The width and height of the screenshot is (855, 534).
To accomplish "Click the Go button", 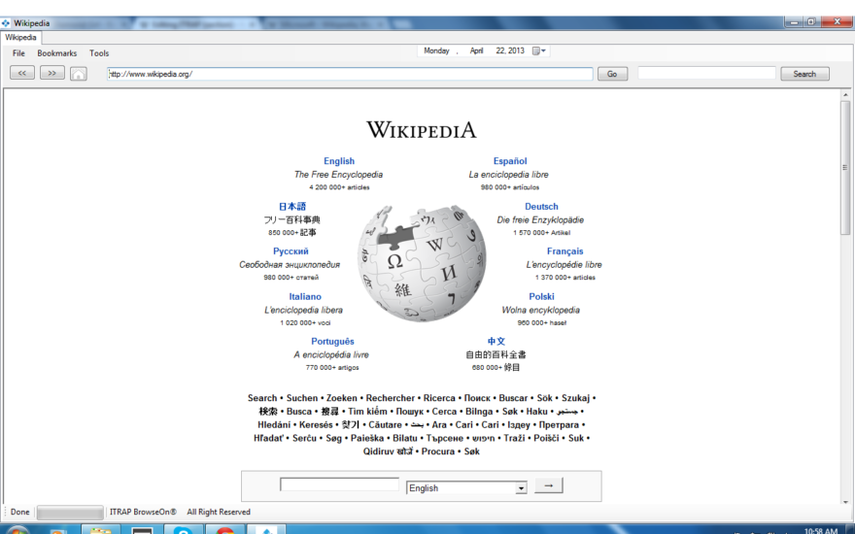I will tap(612, 74).
